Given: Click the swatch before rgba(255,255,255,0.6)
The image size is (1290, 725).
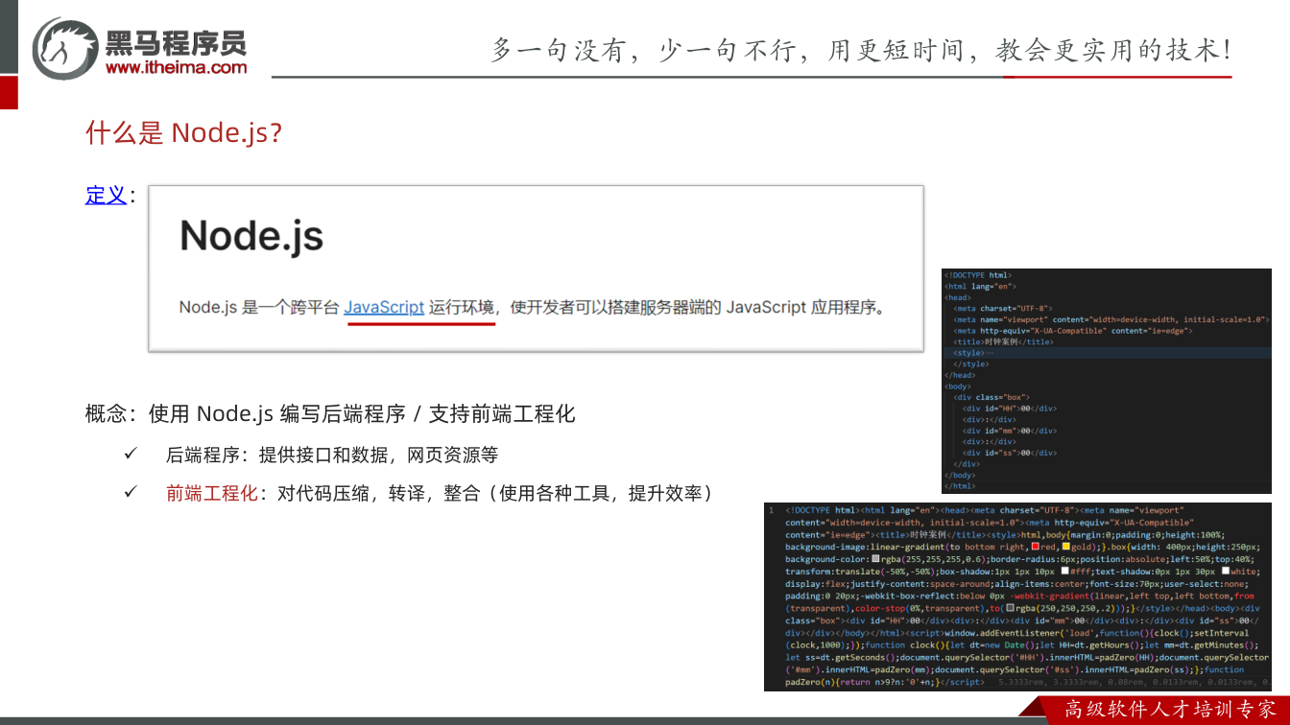Looking at the screenshot, I should pyautogui.click(x=875, y=559).
